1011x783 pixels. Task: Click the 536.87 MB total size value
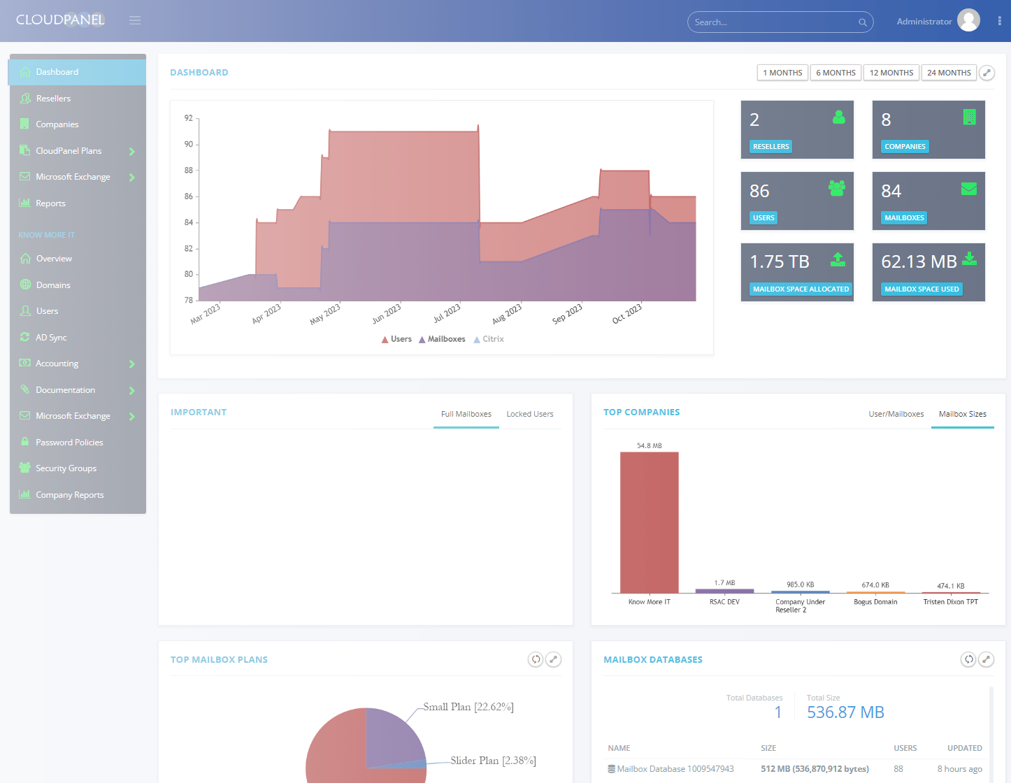click(x=845, y=712)
